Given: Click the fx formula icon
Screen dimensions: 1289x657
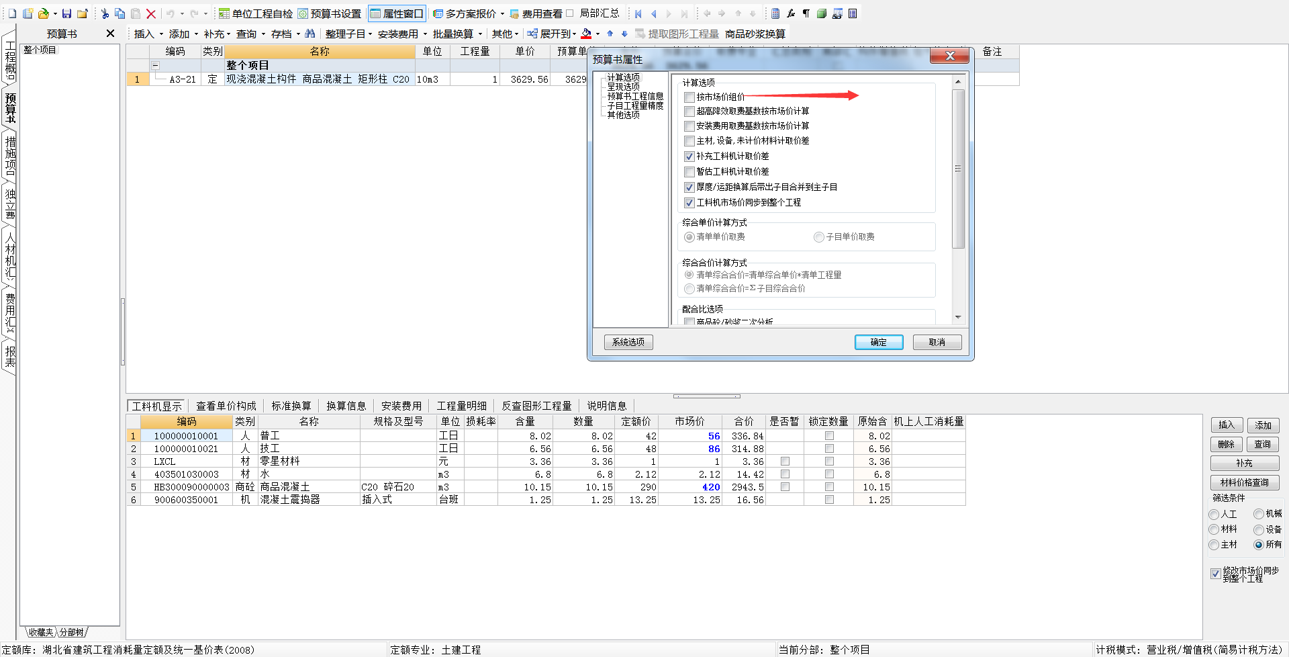Looking at the screenshot, I should tap(791, 13).
